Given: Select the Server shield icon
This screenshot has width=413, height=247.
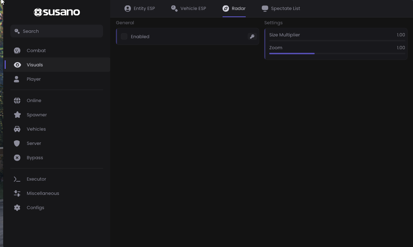Looking at the screenshot, I should point(17,143).
